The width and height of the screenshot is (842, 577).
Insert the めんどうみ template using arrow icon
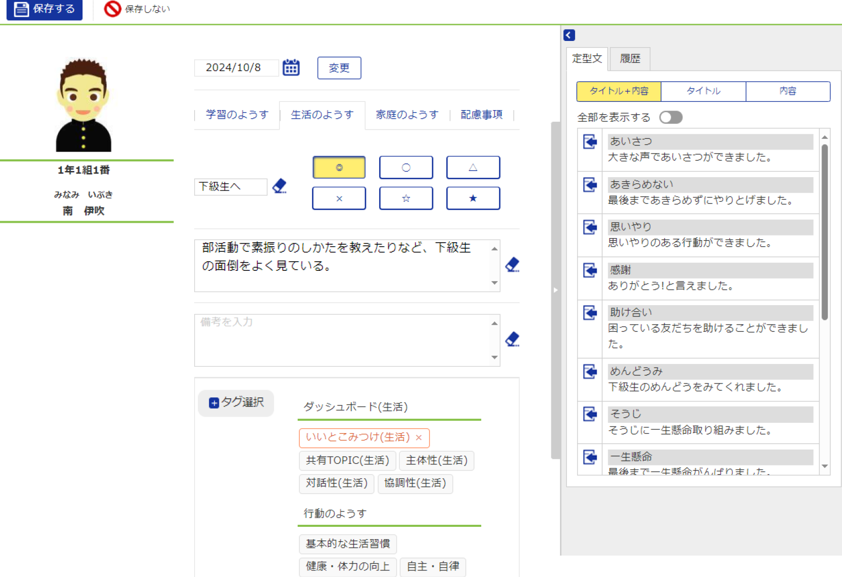(590, 372)
